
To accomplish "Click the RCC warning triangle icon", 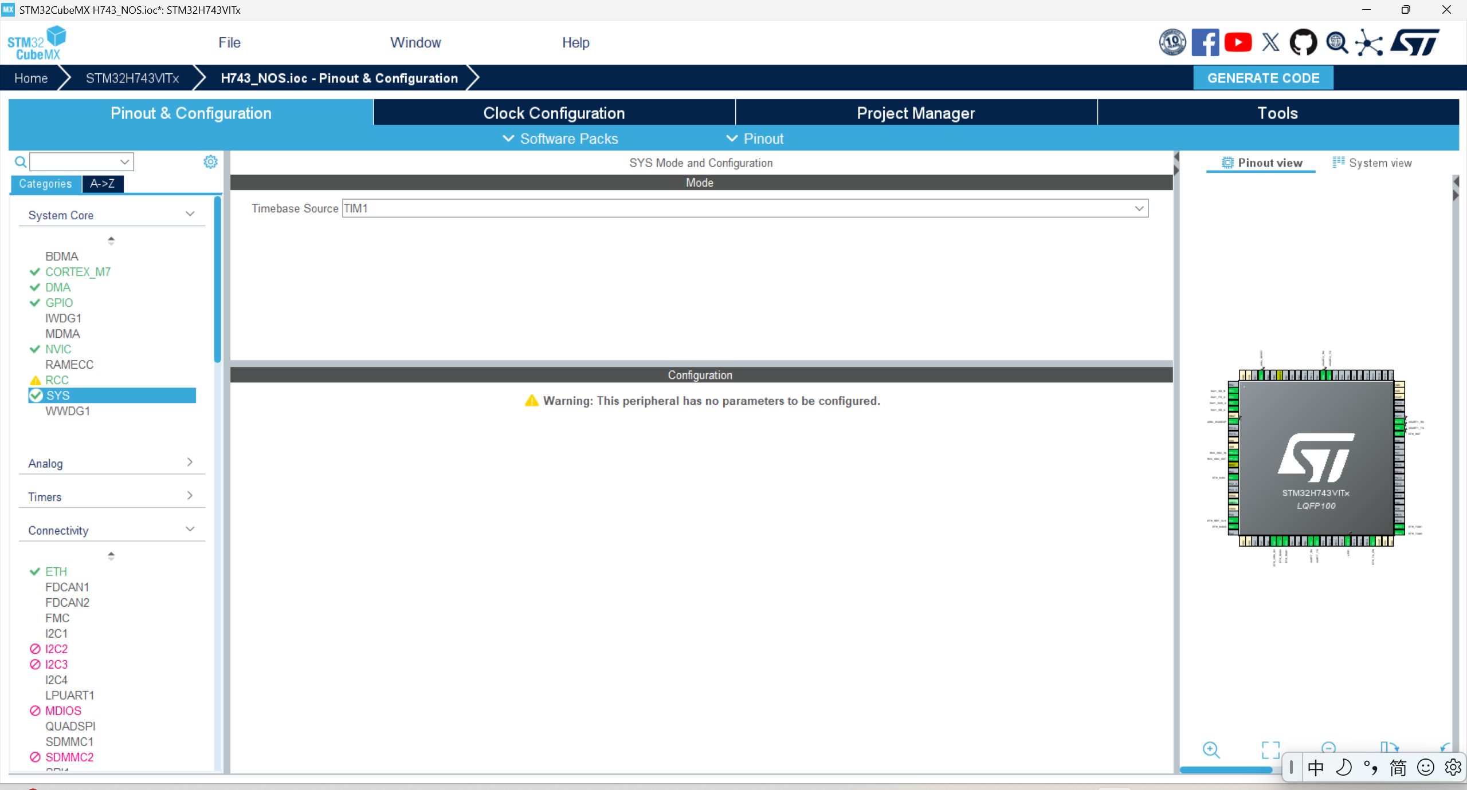I will coord(36,380).
